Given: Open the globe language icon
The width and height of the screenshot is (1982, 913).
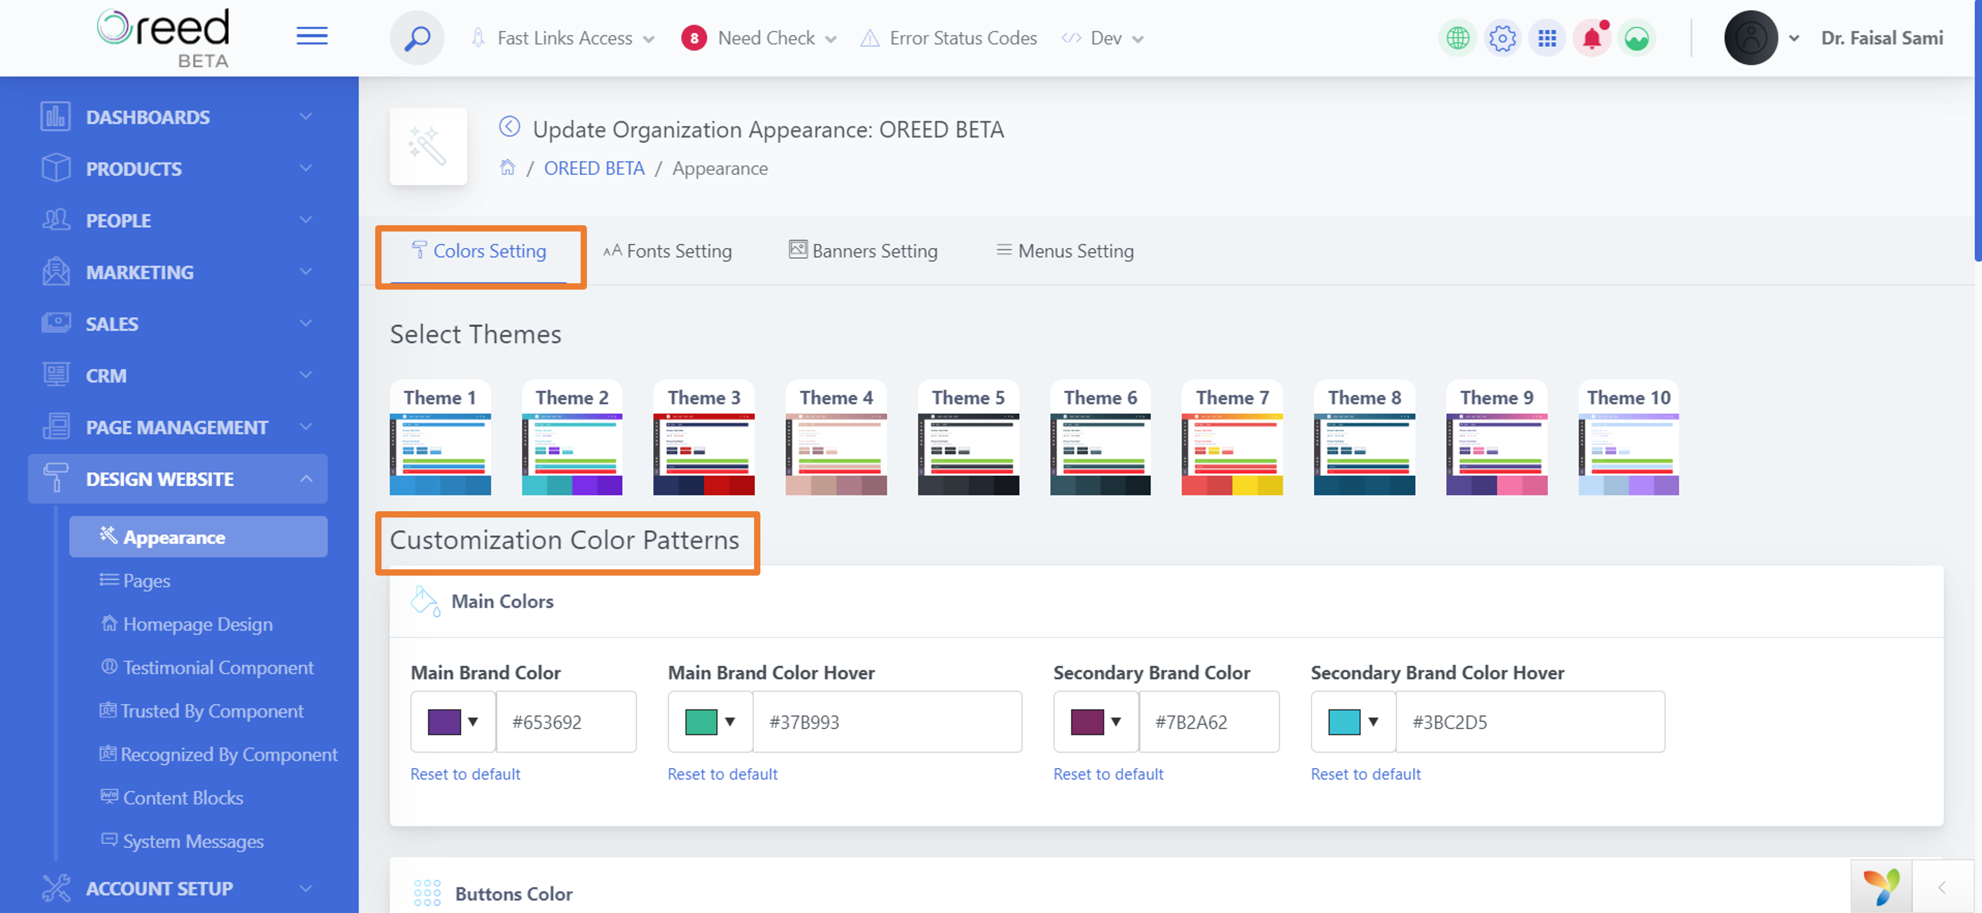Looking at the screenshot, I should (x=1457, y=38).
